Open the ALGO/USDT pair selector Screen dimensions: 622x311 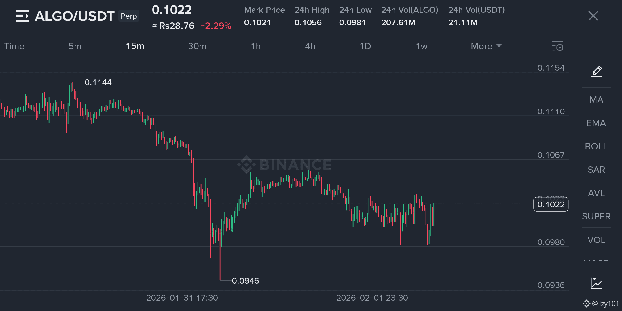click(x=75, y=16)
